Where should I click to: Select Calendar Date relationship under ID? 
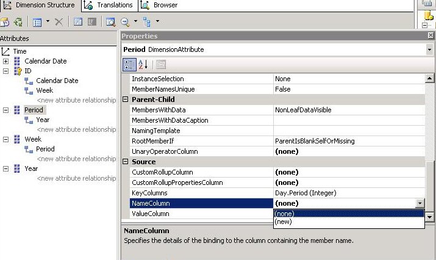click(x=57, y=81)
